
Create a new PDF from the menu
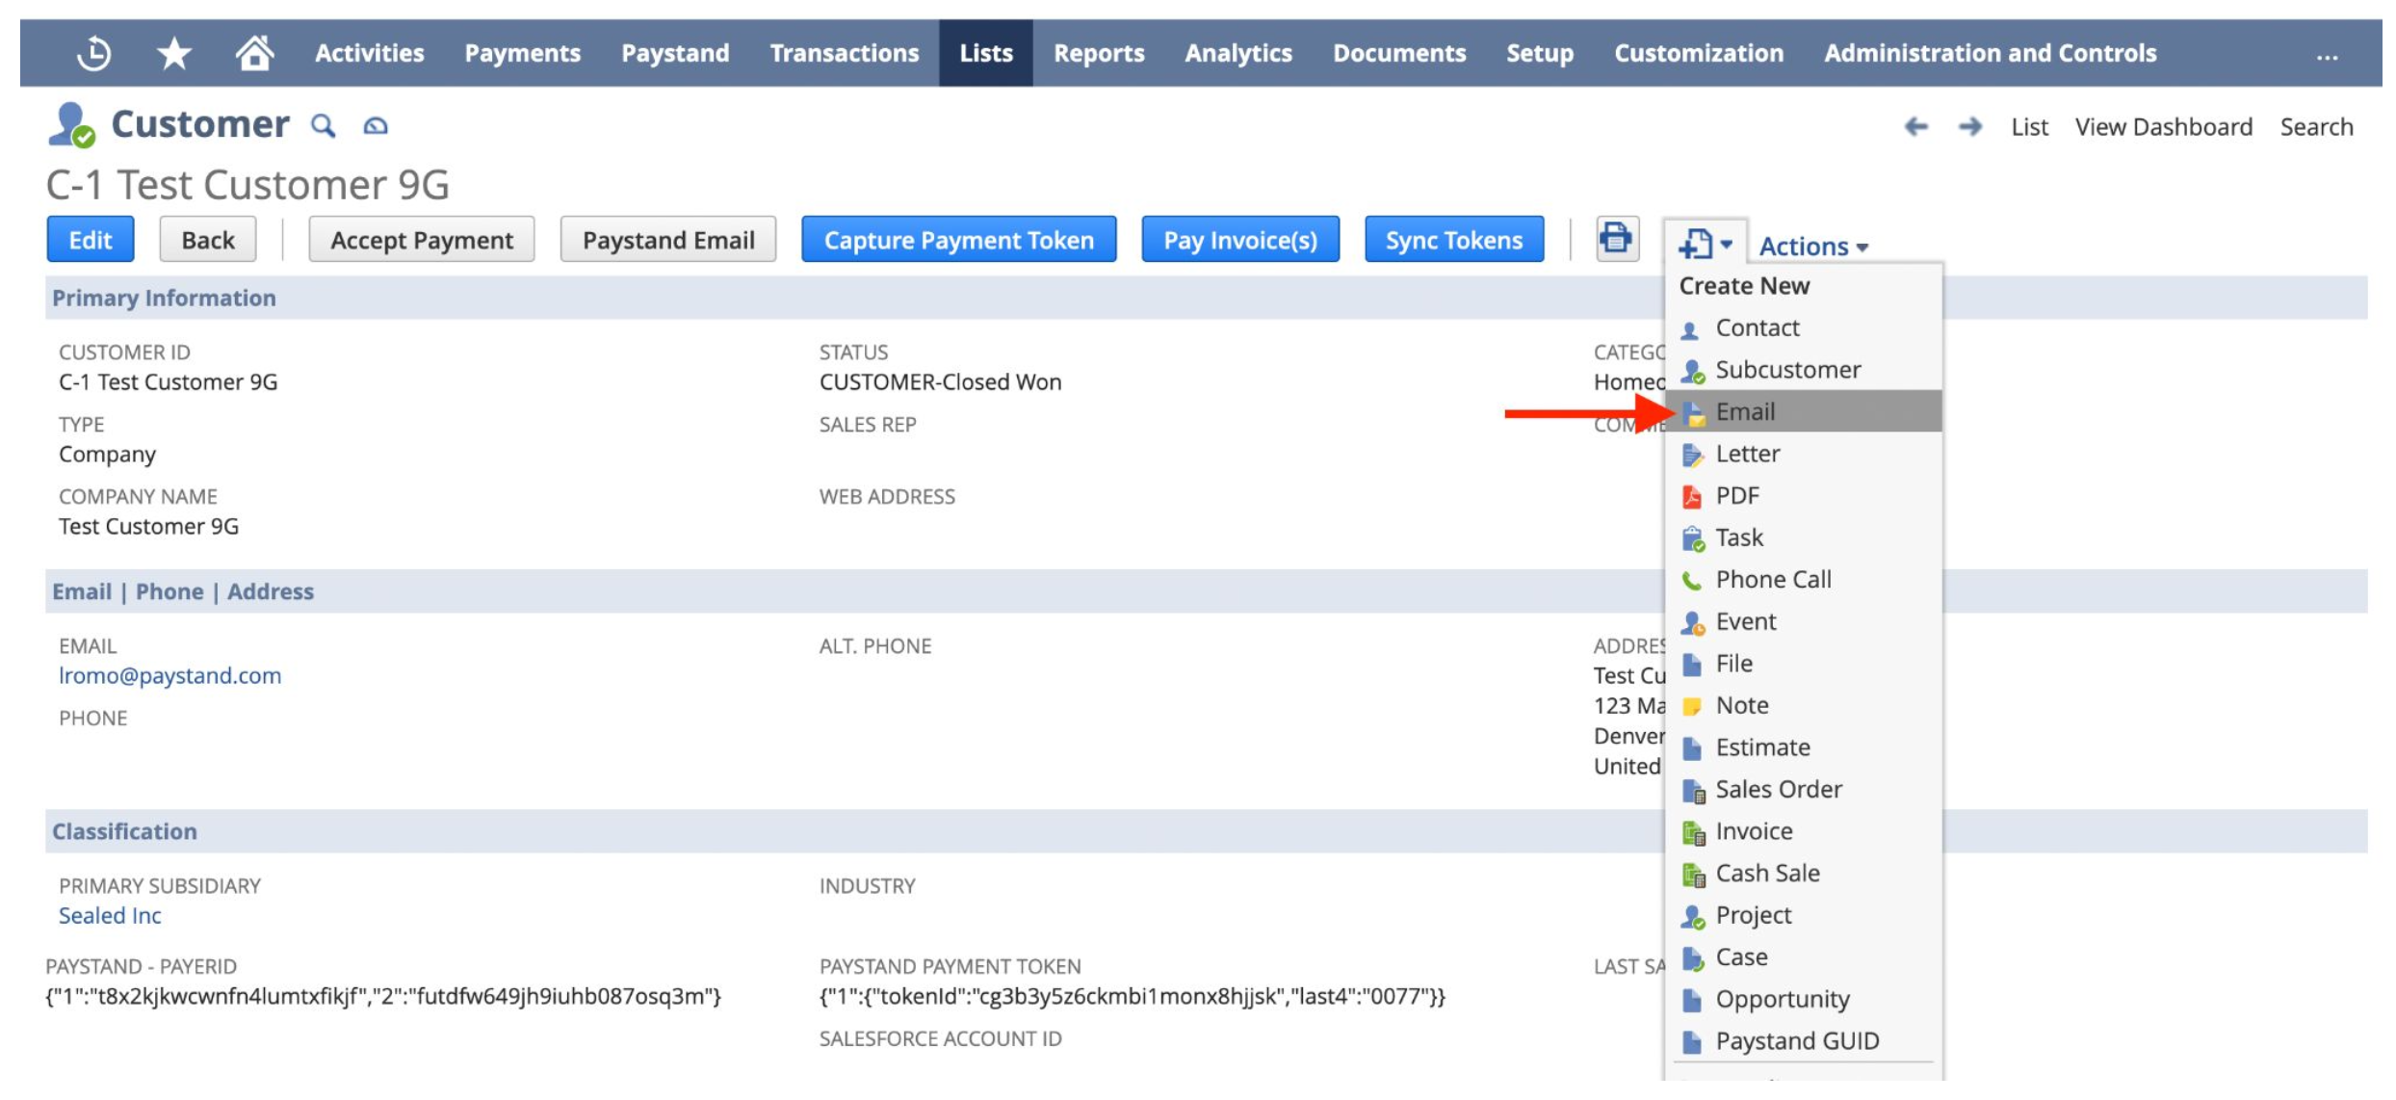[1803, 495]
